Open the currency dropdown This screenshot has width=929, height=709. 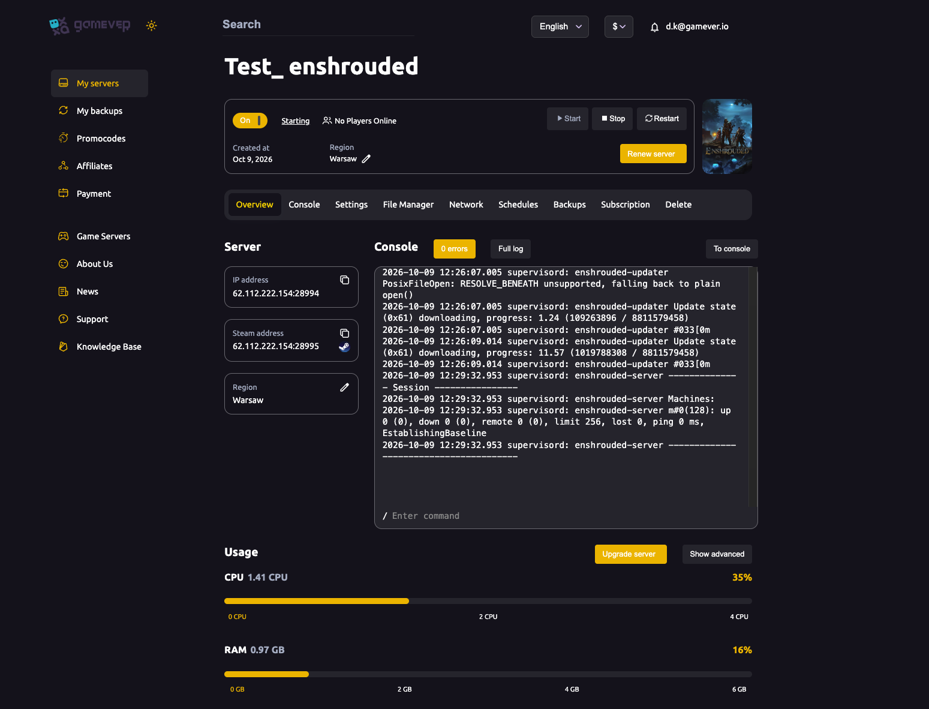tap(619, 26)
